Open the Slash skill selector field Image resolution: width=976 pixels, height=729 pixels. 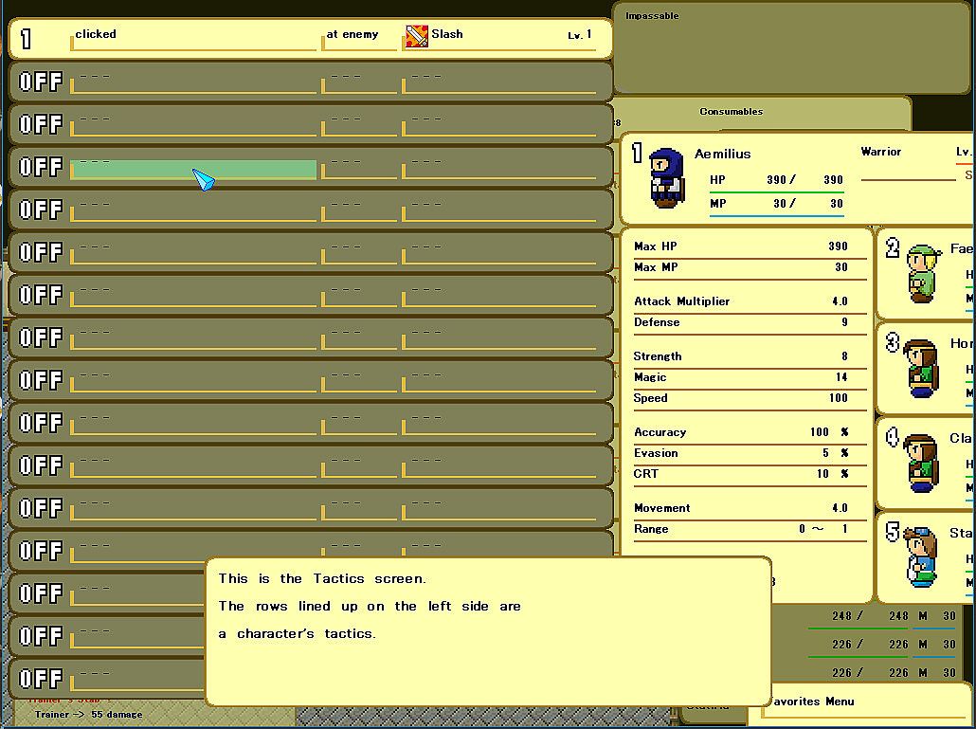coord(499,39)
